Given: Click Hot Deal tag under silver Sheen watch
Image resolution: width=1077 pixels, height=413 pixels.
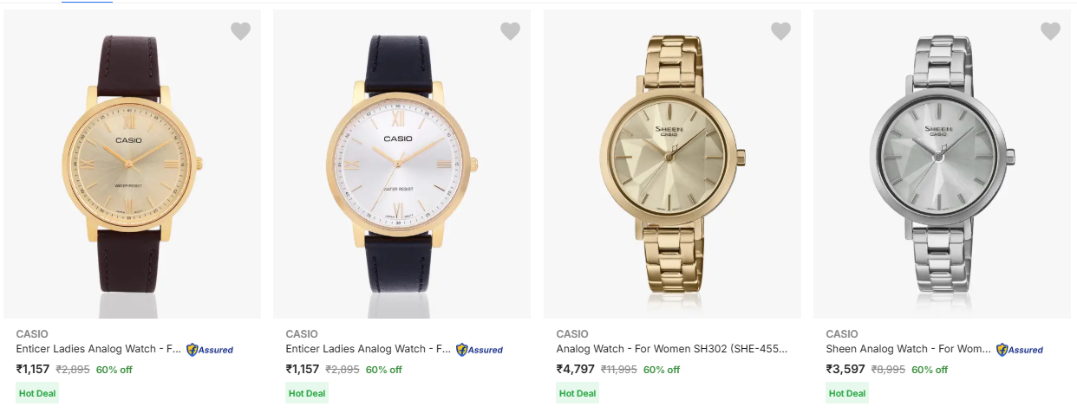Looking at the screenshot, I should point(847,393).
